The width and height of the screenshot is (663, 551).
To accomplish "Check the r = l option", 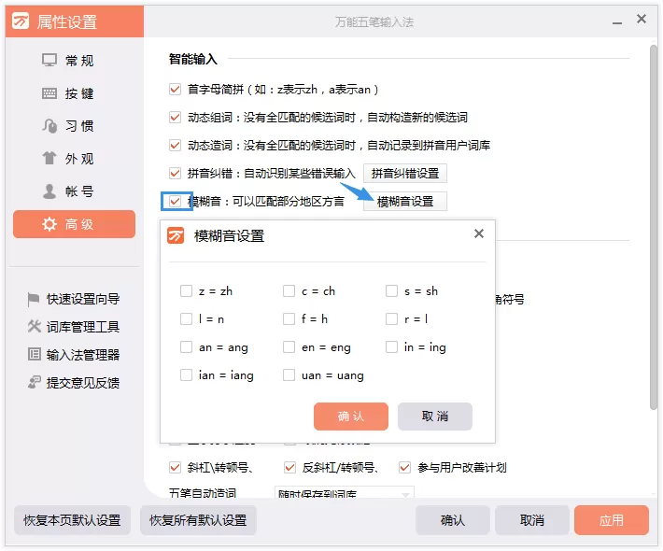I will [391, 318].
